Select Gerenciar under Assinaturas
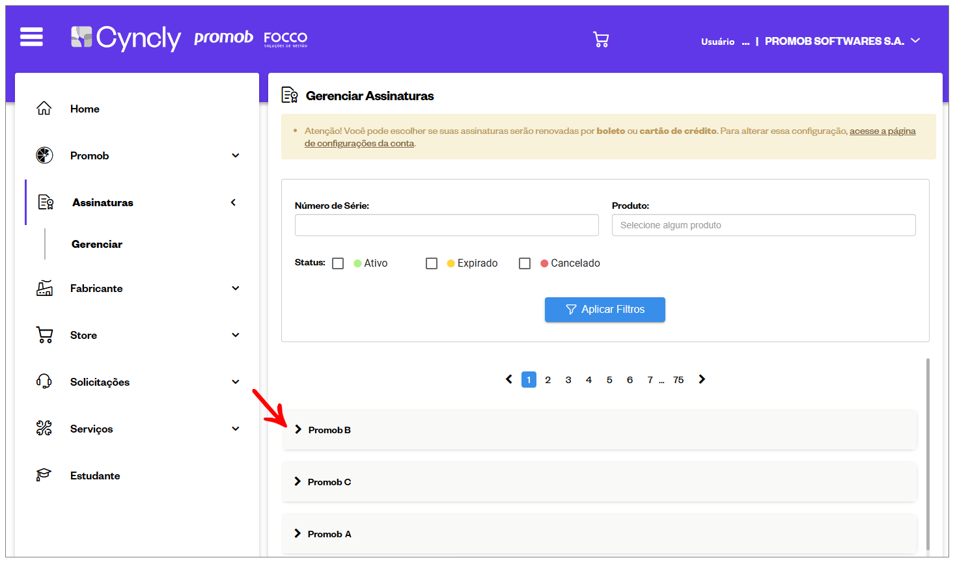The image size is (955, 562). pos(97,244)
